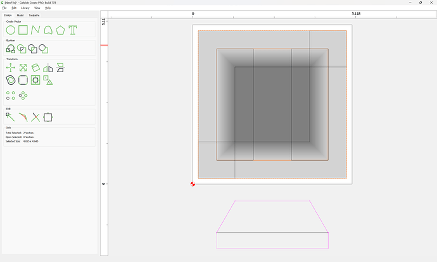Switch to the Design tab
437x262 pixels.
point(8,15)
